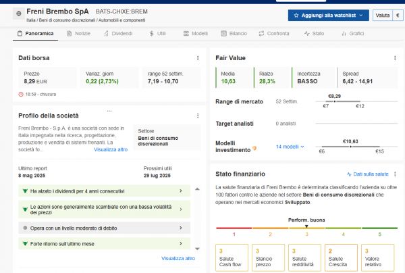
Task: Click the Prezzo 8,29 EUR box
Action: [47, 78]
